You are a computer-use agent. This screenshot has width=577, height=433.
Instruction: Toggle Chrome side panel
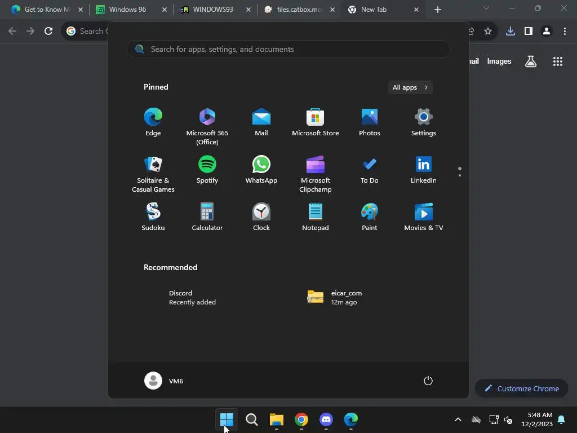pyautogui.click(x=529, y=31)
